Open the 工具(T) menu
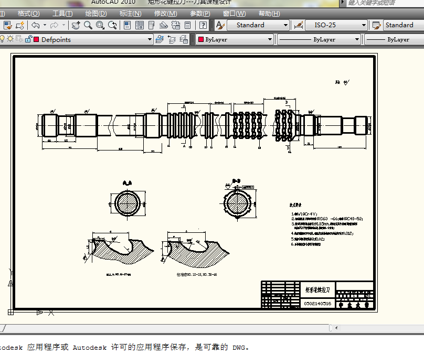424x355 pixels. (62, 14)
